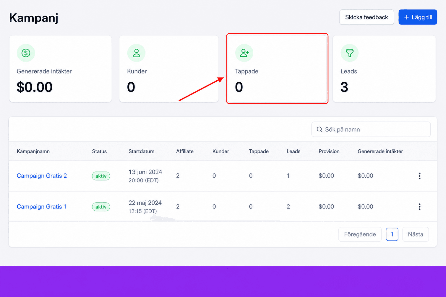Open three-dot menu for Campaign Gratis 2
Image resolution: width=446 pixels, height=297 pixels.
click(x=419, y=176)
